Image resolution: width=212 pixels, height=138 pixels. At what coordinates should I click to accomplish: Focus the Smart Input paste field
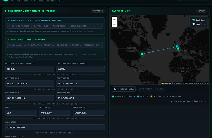[x=55, y=45]
